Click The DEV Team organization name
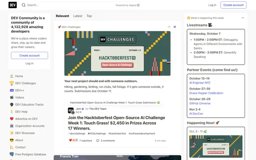This screenshot has height=160, width=256. tap(98, 109)
